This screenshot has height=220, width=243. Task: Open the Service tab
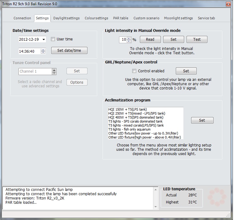coord(206,18)
